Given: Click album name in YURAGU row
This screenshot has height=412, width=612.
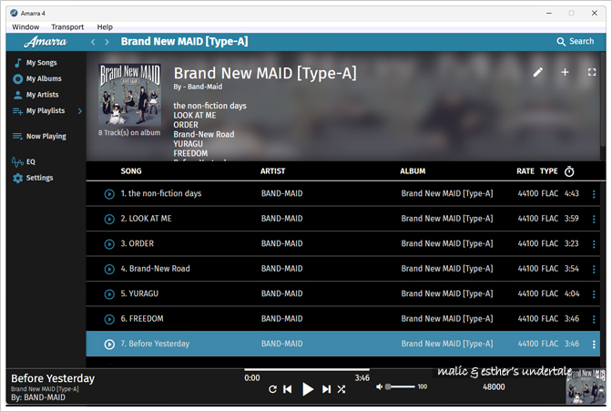Looking at the screenshot, I should tap(447, 294).
